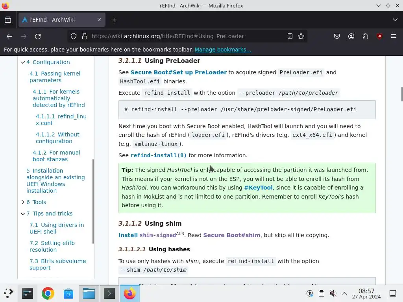Viewport: 403px width, 302px height.
Task: Click the Manage bookmarks link
Action: [223, 50]
